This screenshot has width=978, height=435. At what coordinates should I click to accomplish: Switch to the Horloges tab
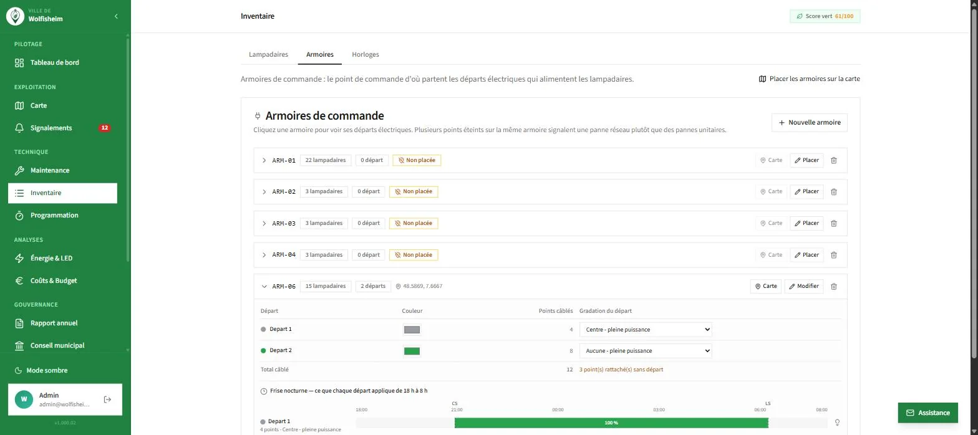pos(365,54)
